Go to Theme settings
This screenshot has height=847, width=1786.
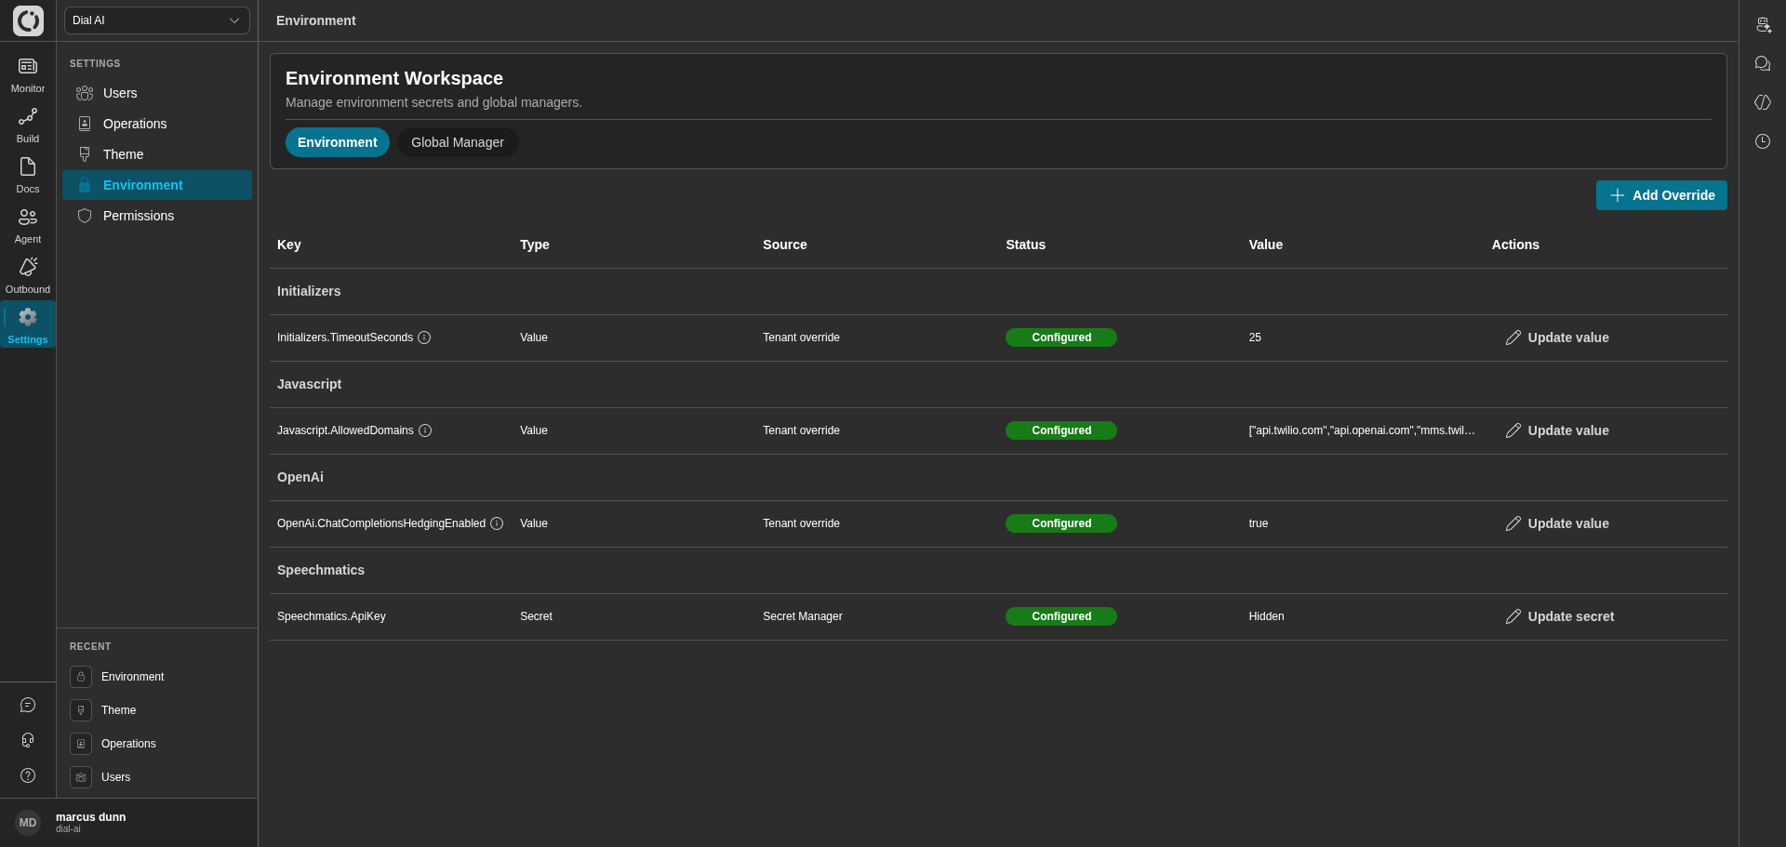coord(157,154)
